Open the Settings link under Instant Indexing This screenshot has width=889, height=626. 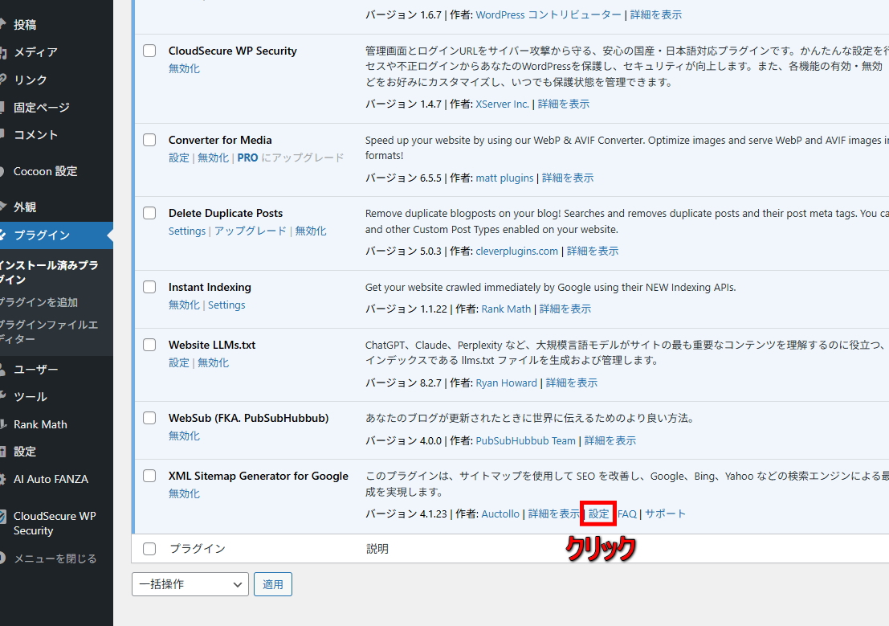pos(226,305)
